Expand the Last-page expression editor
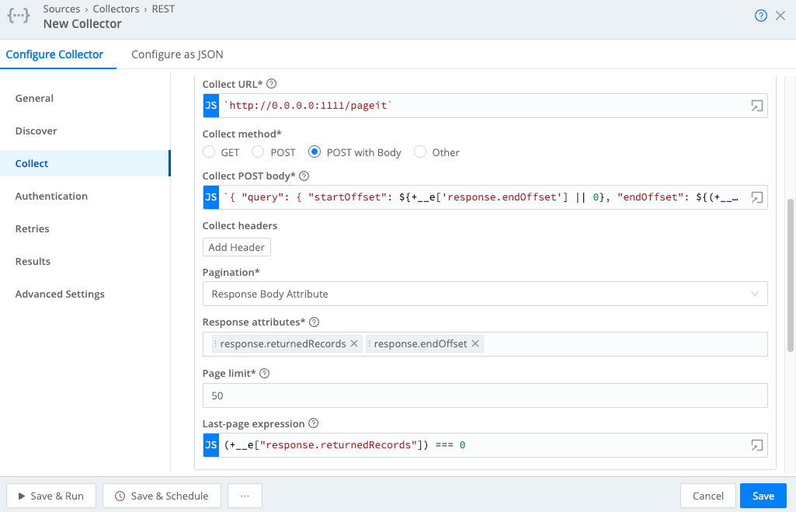The width and height of the screenshot is (796, 512). point(756,445)
